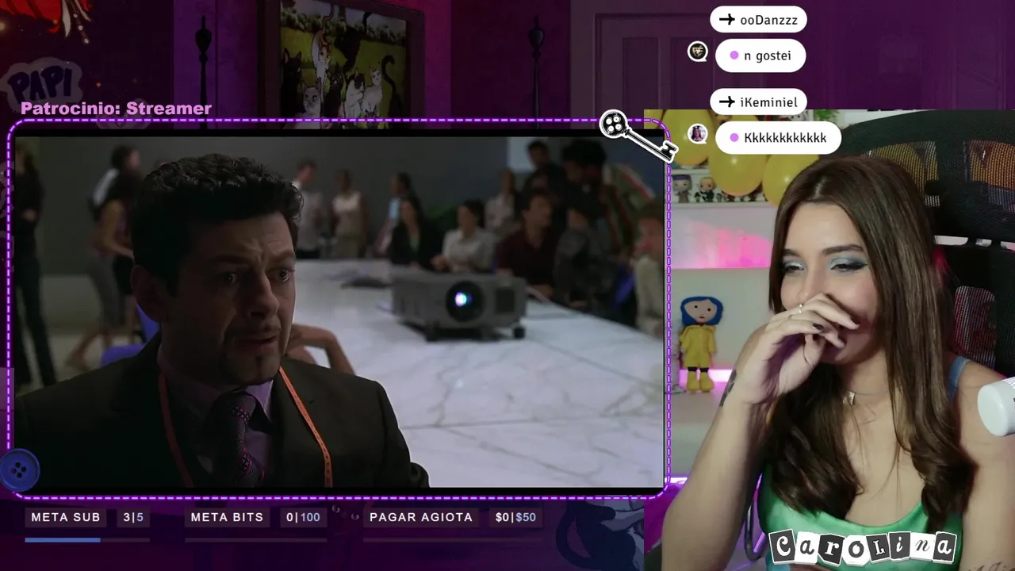Click the META SUB progress bar
Image resolution: width=1015 pixels, height=571 pixels.
click(x=87, y=540)
